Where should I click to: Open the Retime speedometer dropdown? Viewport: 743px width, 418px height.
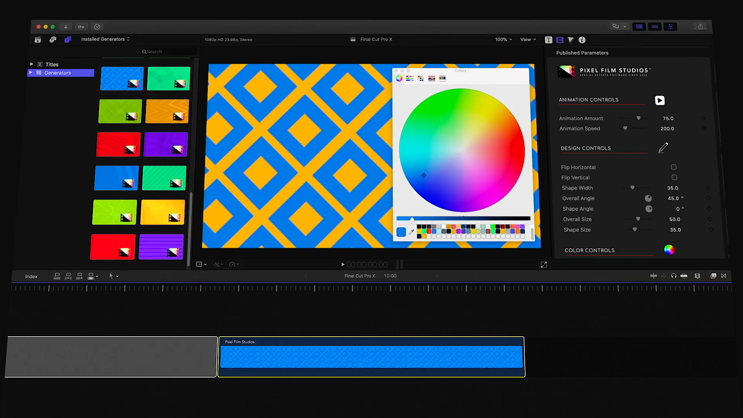234,264
